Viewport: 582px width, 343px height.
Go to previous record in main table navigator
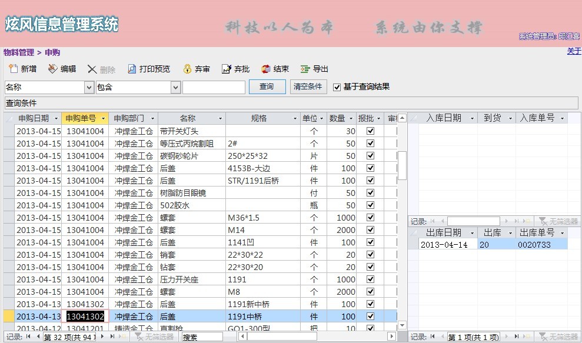(x=38, y=337)
